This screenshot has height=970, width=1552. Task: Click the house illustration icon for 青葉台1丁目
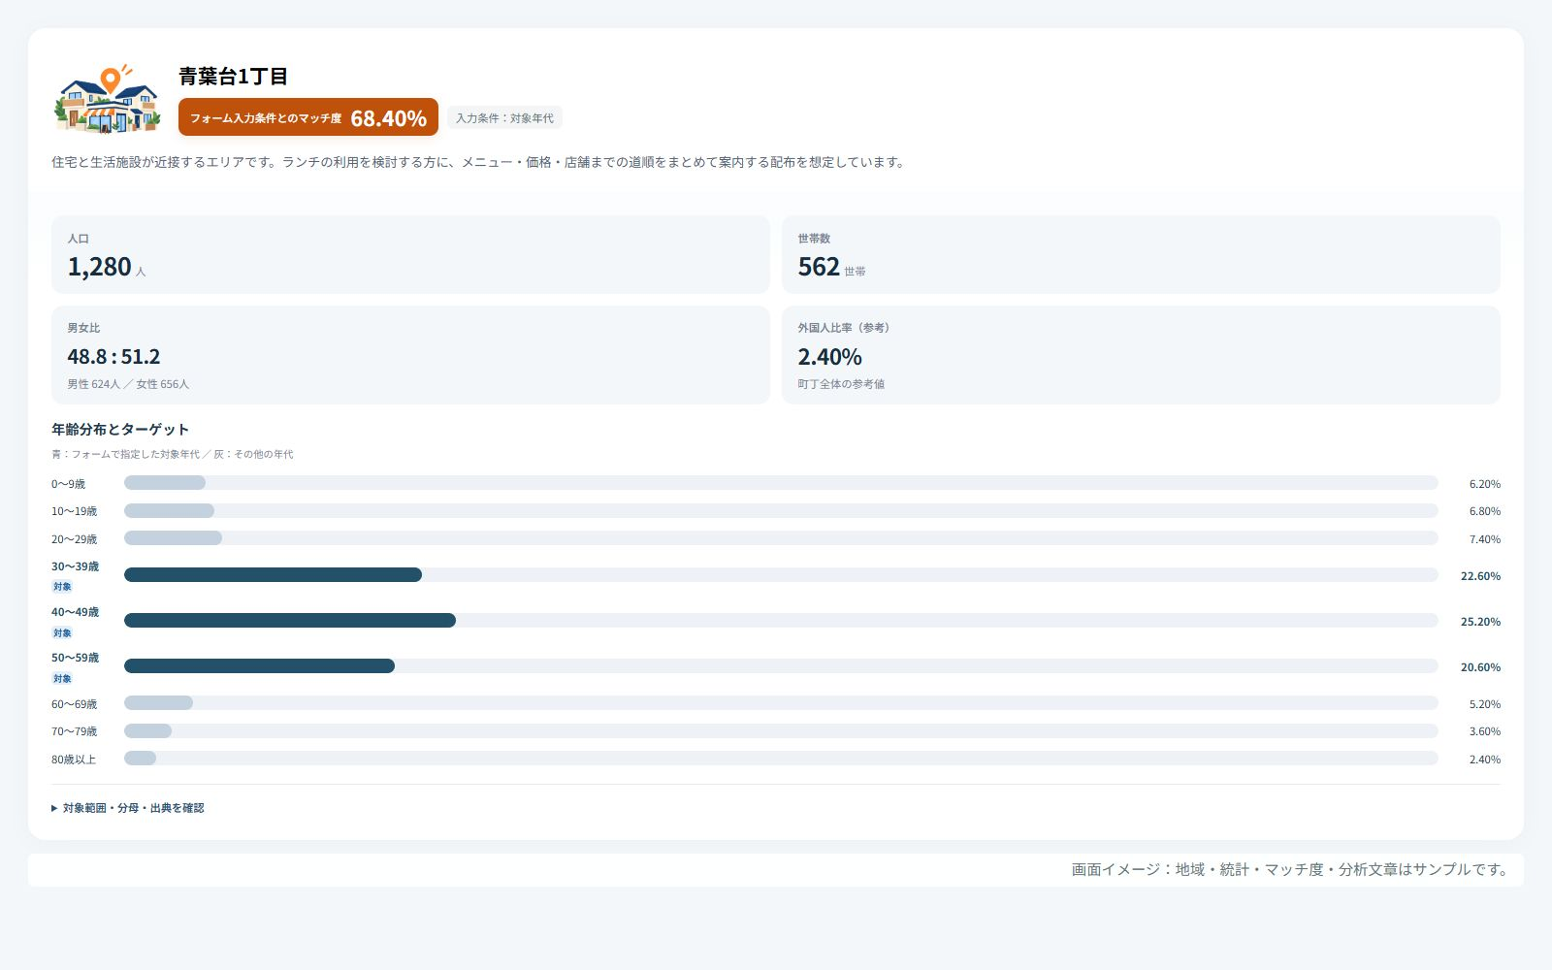click(107, 99)
